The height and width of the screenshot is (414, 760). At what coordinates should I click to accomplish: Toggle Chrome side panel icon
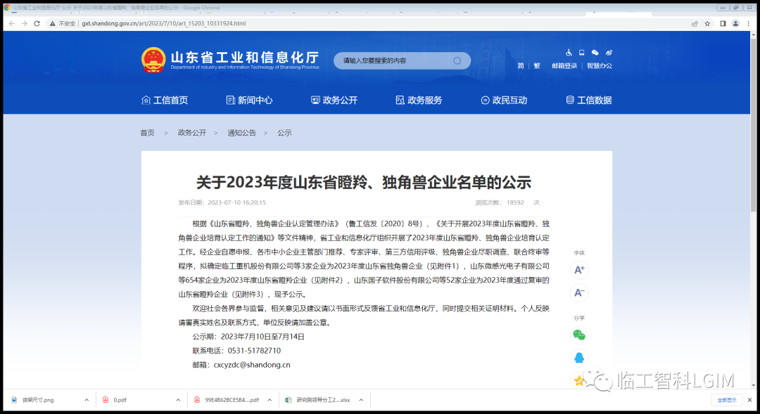(x=723, y=23)
